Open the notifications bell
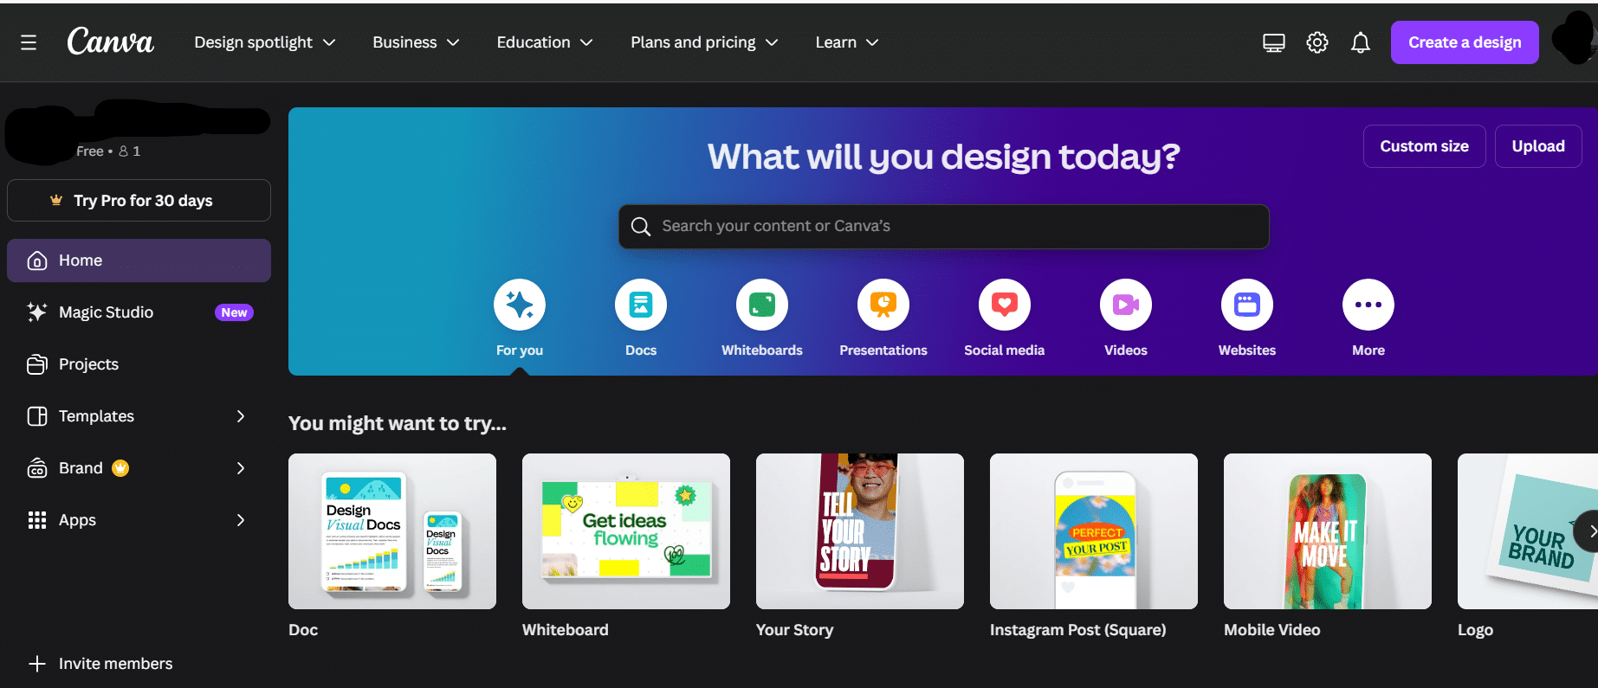The height and width of the screenshot is (688, 1598). tap(1361, 42)
